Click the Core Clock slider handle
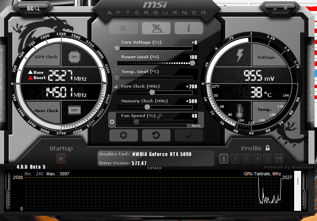The width and height of the screenshot is (317, 221). 152,92
